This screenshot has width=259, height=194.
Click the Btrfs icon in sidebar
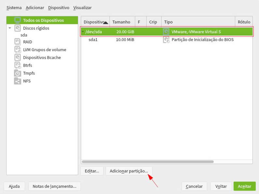(18, 66)
